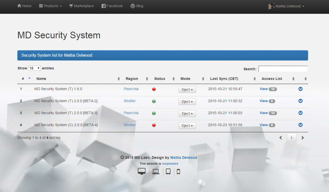Select MD Security System (T) 1.8.0 name

coord(58,89)
